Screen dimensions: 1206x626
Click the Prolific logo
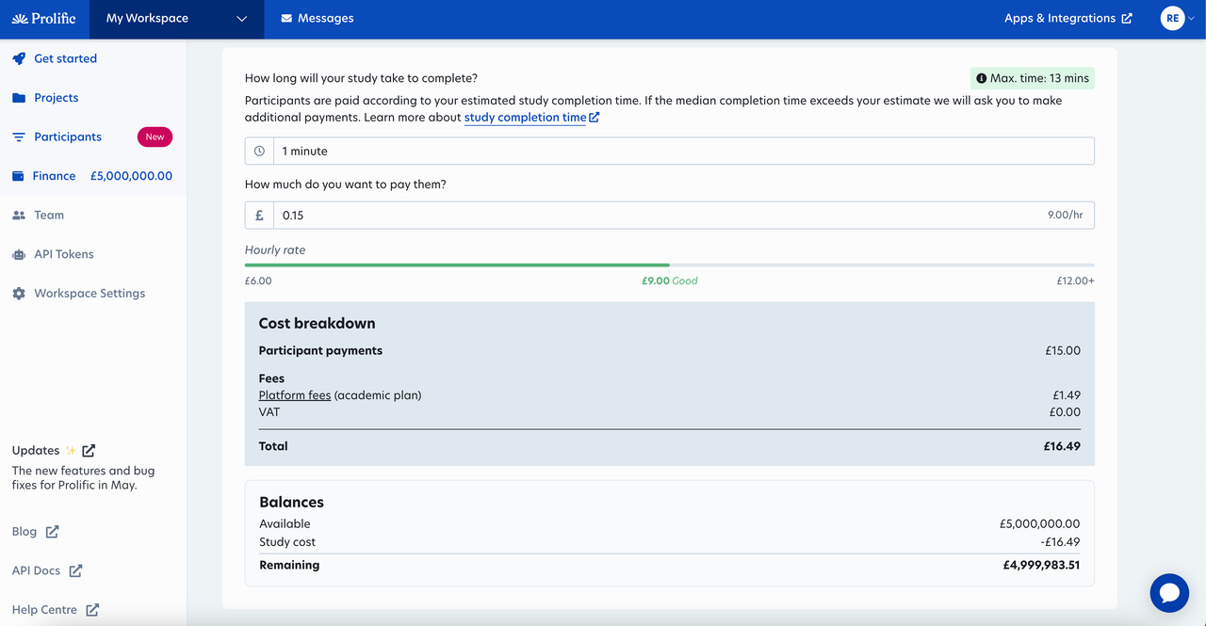point(44,19)
